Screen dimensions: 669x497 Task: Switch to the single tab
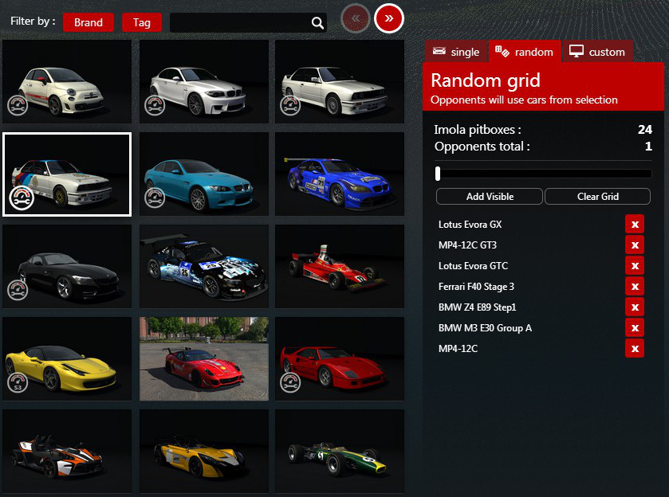click(x=456, y=52)
